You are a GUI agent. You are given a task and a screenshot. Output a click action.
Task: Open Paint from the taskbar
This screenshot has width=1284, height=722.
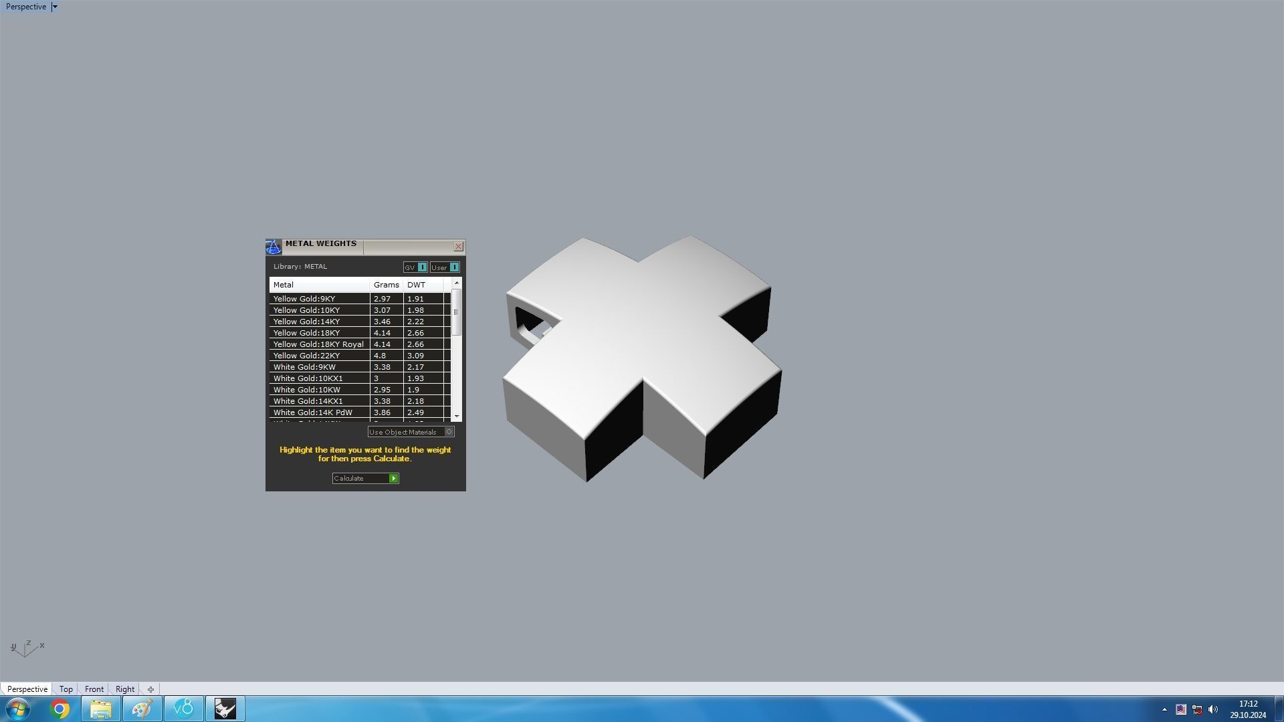click(142, 709)
